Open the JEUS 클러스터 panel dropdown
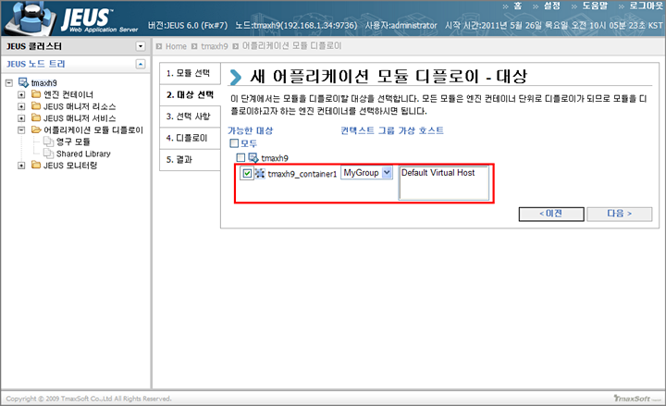The image size is (666, 406). (141, 46)
